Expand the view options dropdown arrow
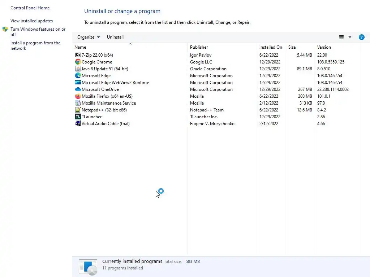This screenshot has height=277, width=370. 350,37
